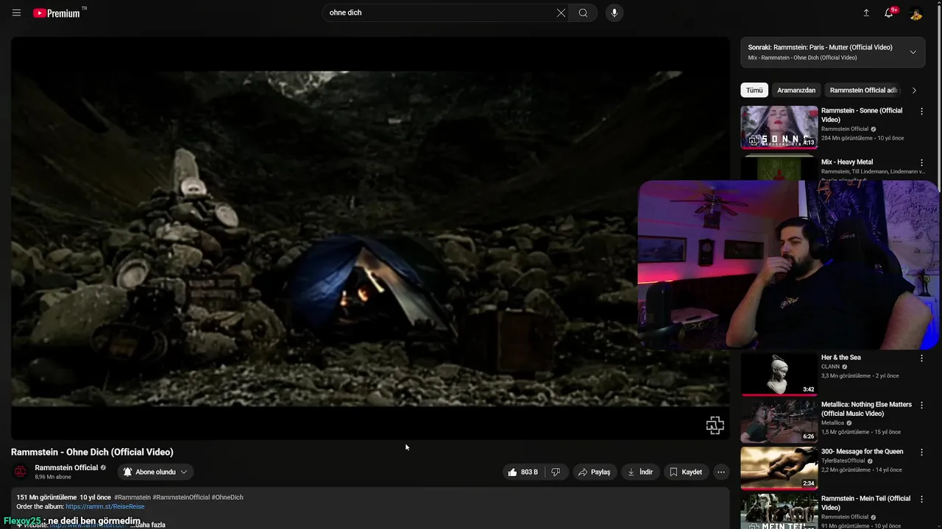Click the CLANN channel name
The image size is (942, 529).
(x=830, y=367)
